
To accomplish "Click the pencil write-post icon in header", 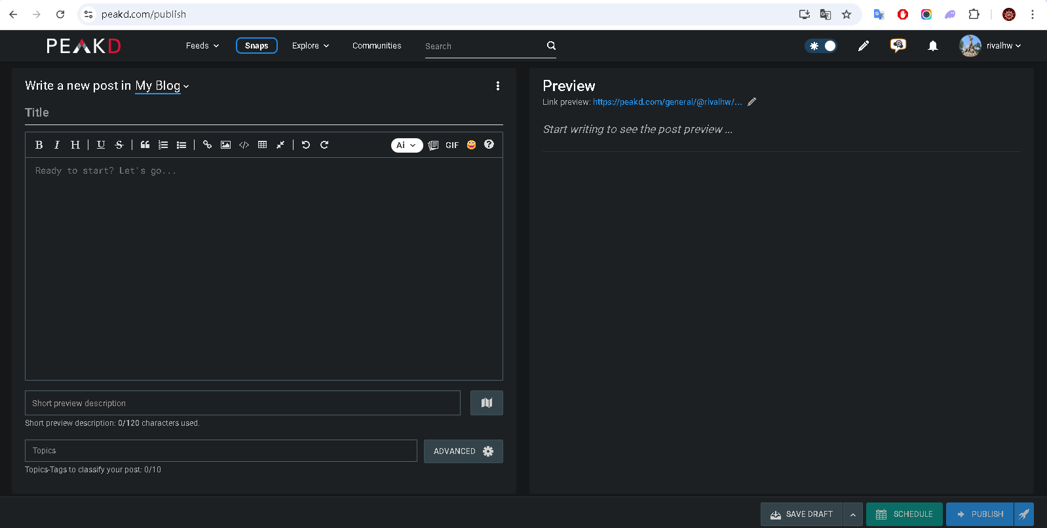I will pos(864,46).
